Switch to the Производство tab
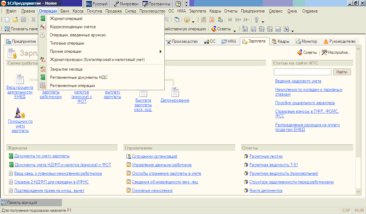Image resolution: width=366 pixels, height=214 pixels. pos(182,41)
